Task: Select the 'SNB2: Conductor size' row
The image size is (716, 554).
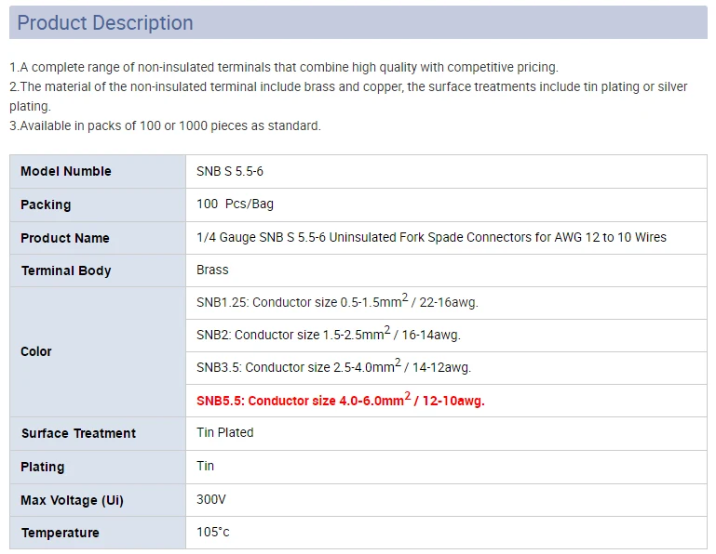Action: click(x=446, y=336)
